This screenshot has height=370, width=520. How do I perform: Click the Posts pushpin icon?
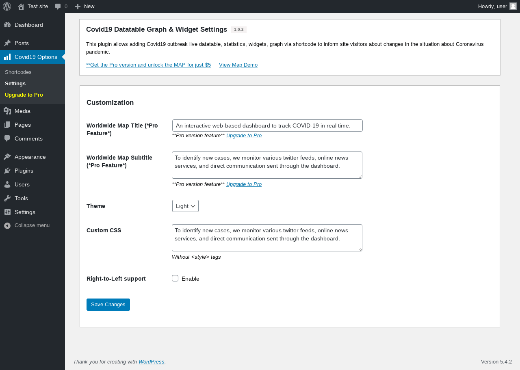tap(7, 43)
